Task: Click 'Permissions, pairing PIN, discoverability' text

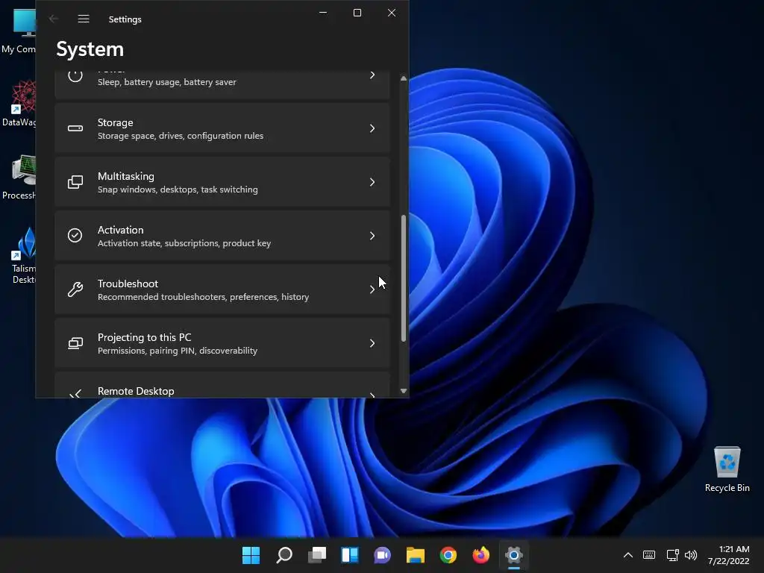Action: pos(178,351)
